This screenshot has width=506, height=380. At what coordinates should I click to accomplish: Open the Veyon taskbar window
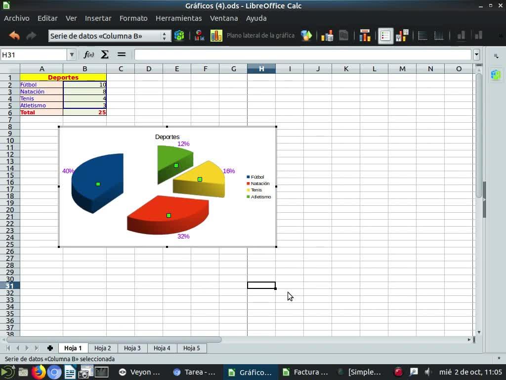click(139, 372)
